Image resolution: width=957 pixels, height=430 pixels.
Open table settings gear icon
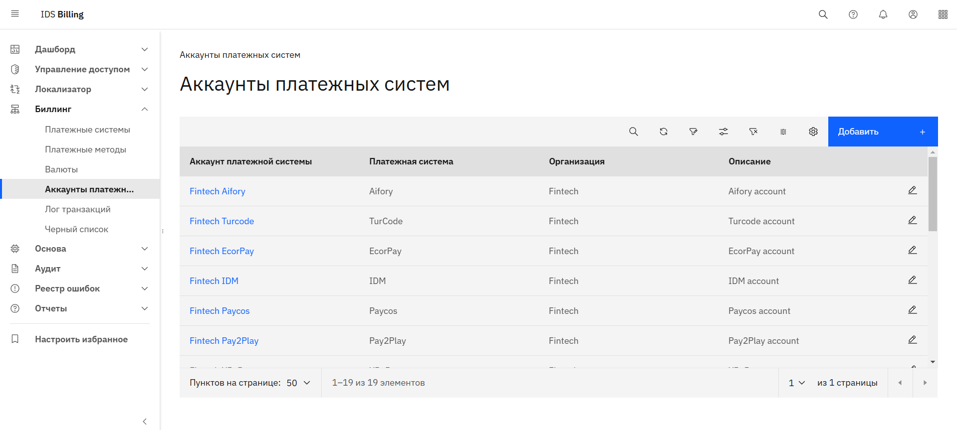[x=813, y=132]
